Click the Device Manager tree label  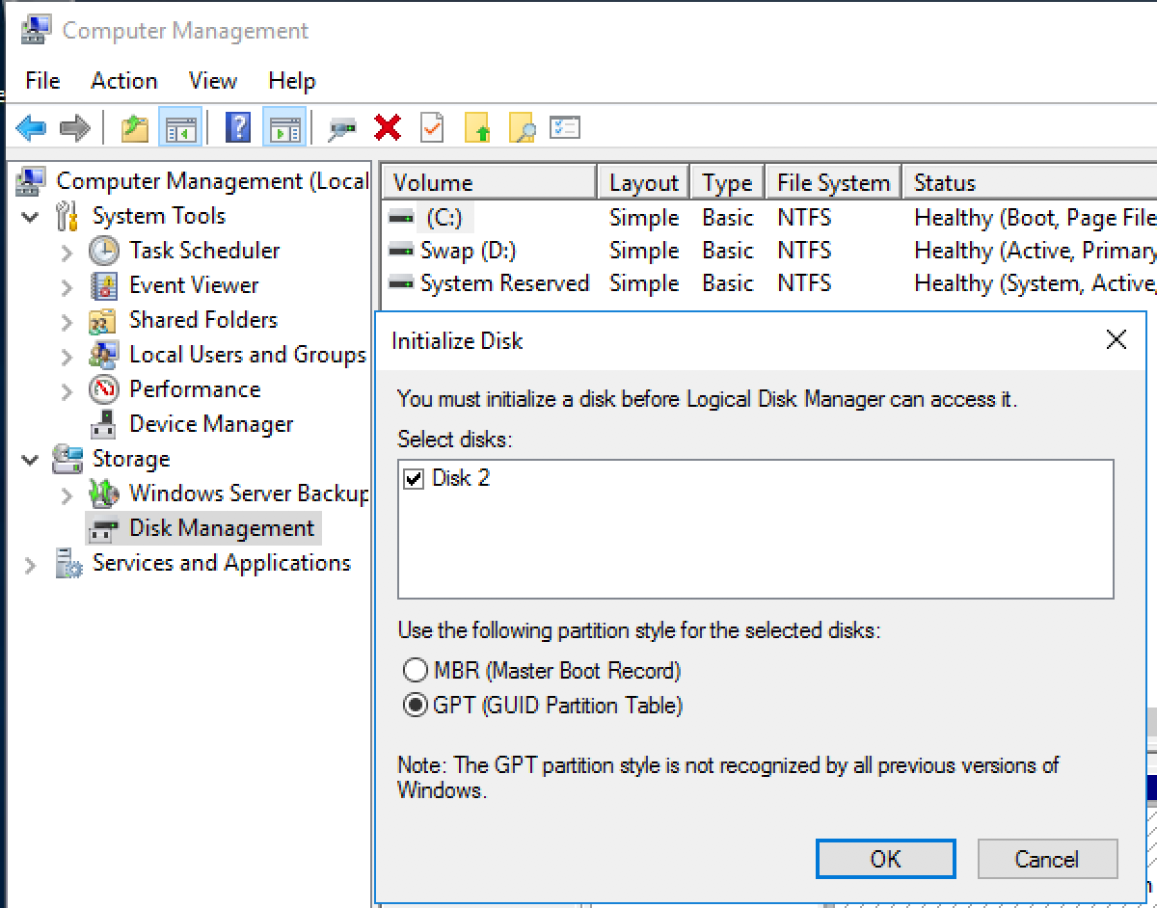click(x=211, y=424)
